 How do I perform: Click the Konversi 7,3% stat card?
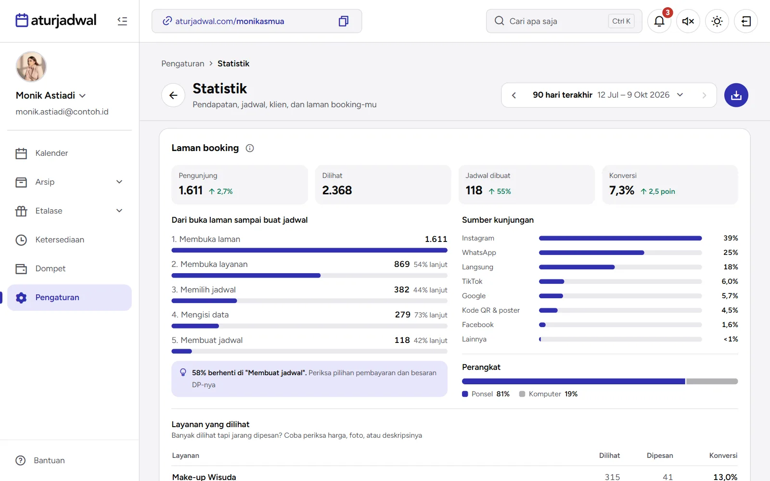coord(670,185)
